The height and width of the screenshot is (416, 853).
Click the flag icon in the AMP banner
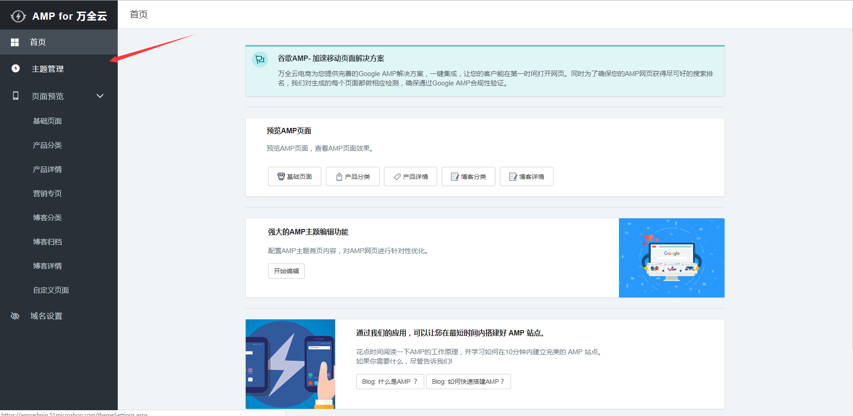point(260,59)
